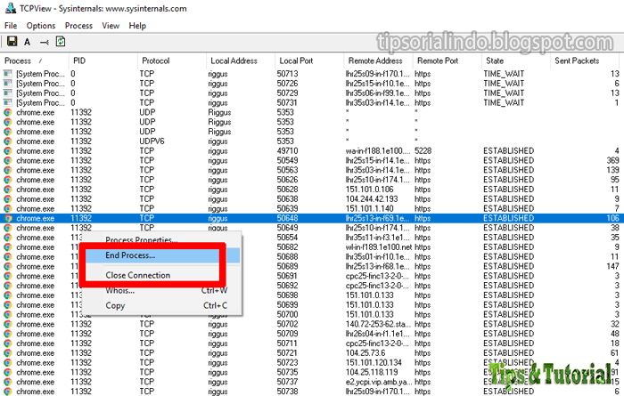
Task: Sort by the State column header
Action: [x=516, y=61]
